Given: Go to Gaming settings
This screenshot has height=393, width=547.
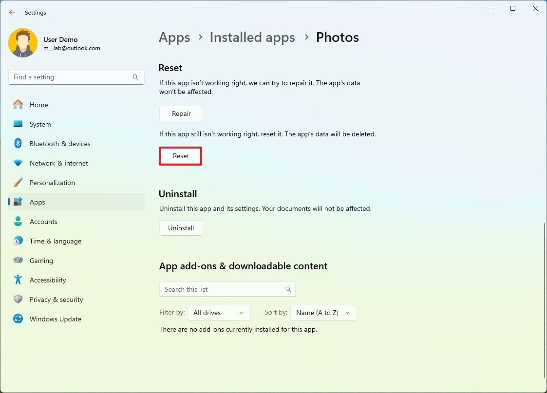Looking at the screenshot, I should coord(76,261).
